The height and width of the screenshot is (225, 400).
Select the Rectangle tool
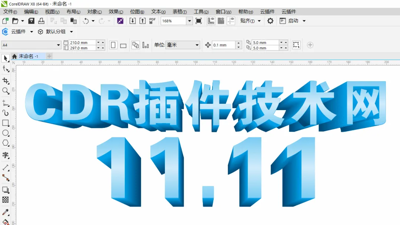click(5, 123)
